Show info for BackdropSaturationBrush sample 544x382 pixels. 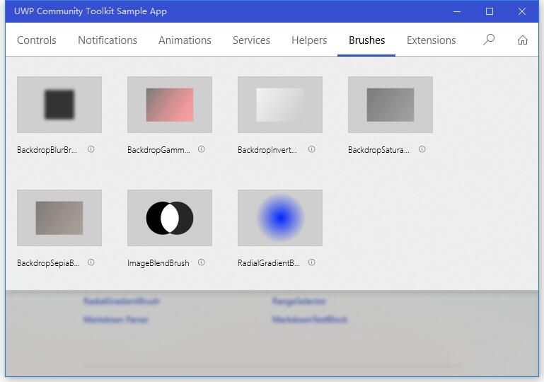[422, 149]
